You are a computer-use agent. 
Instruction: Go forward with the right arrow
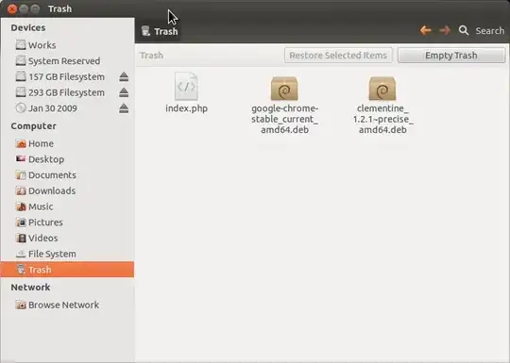coord(445,30)
